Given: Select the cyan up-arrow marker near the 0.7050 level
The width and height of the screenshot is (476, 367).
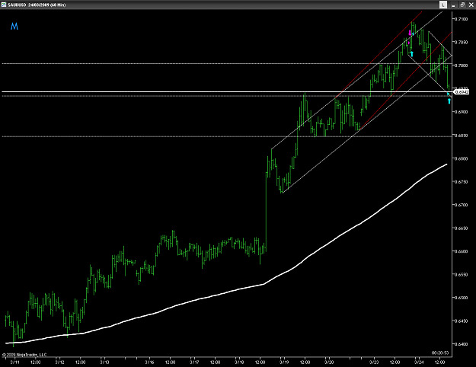Looking at the screenshot, I should [x=412, y=54].
